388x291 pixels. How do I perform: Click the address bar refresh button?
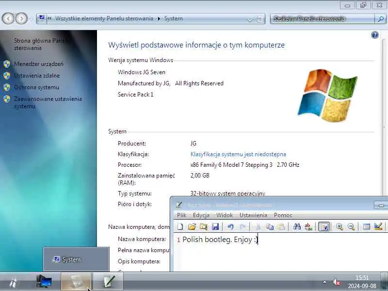[x=259, y=19]
